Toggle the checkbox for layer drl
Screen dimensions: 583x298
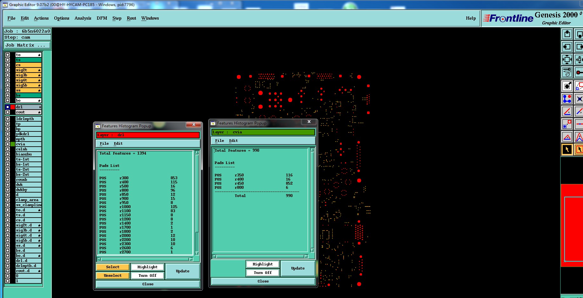point(8,107)
